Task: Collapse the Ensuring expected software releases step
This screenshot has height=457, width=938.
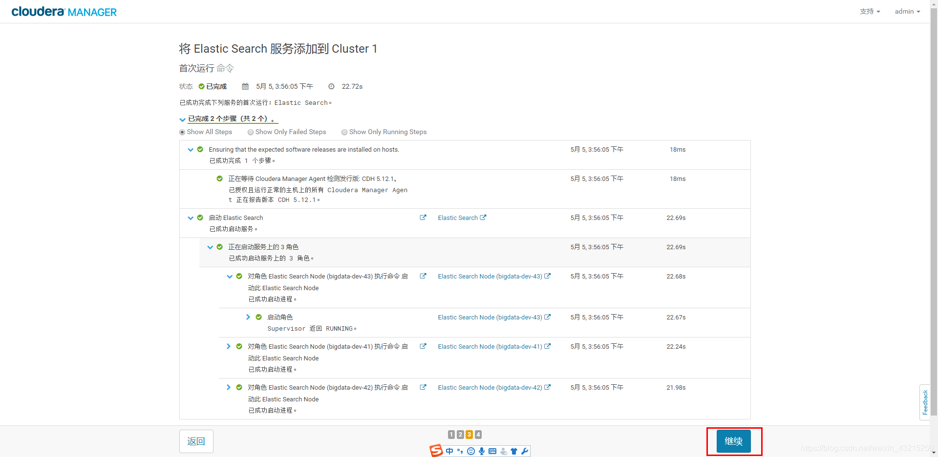Action: 191,150
